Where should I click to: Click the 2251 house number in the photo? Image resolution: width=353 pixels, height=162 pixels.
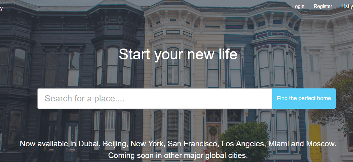(234, 116)
